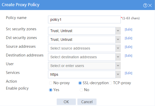The height and width of the screenshot is (106, 155).
Task: Close the Create Proxy Policy dialog
Action: click(x=150, y=5)
